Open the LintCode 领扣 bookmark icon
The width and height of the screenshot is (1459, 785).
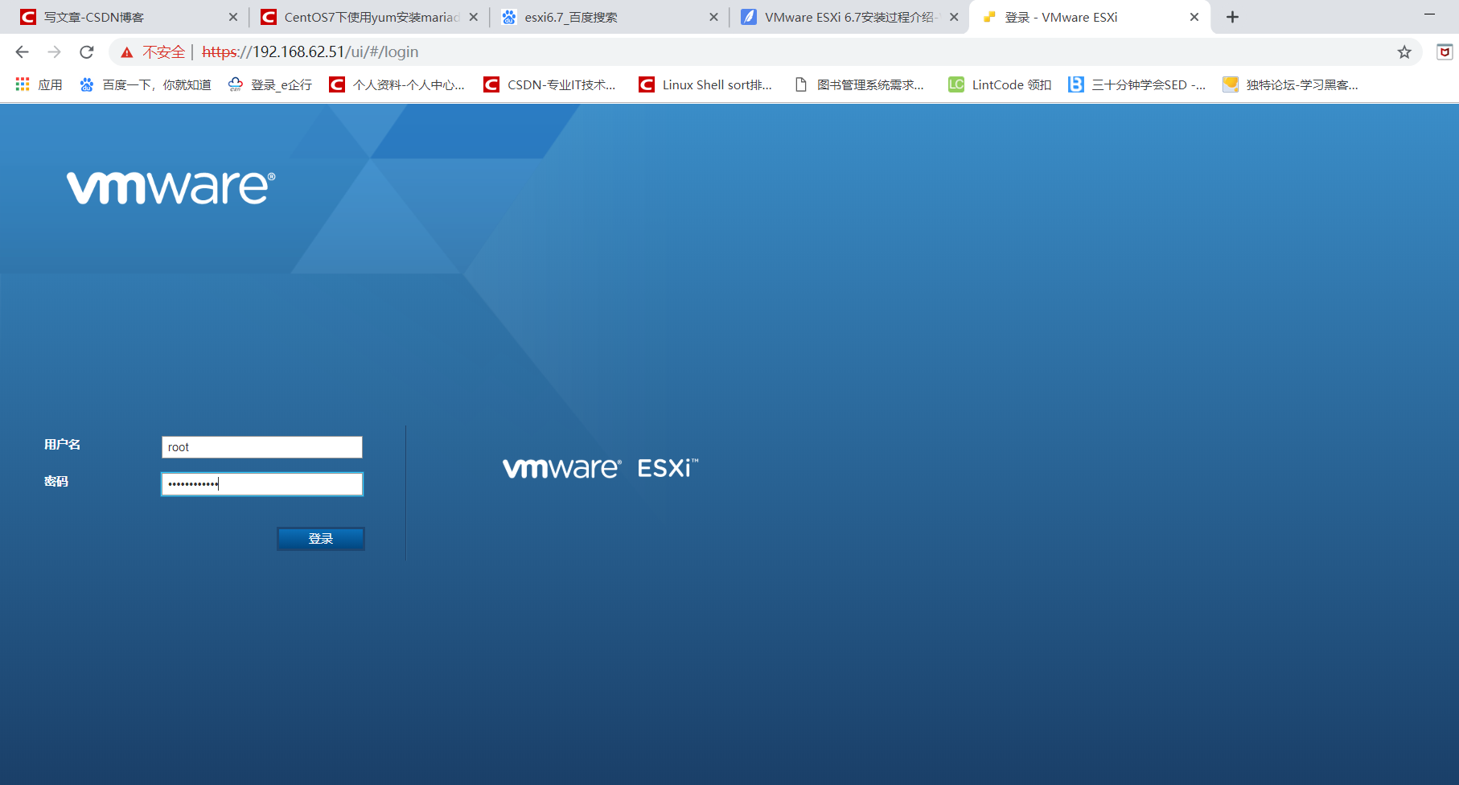pos(955,84)
